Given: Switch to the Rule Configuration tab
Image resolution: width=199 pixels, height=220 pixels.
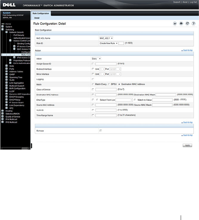Looking at the screenshot, I should point(41,13).
